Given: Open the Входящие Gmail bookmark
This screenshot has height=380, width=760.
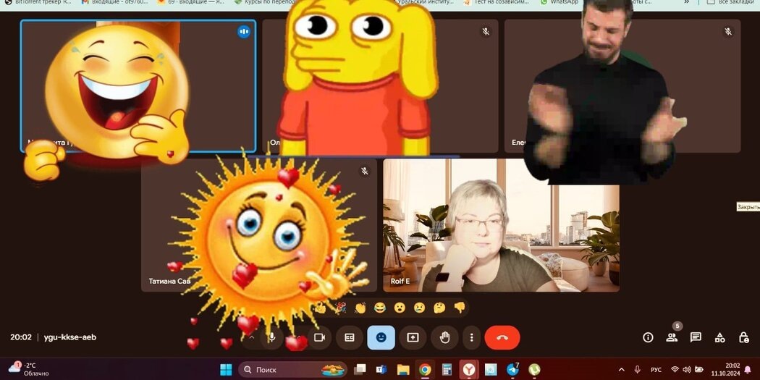Looking at the screenshot, I should coord(115,2).
